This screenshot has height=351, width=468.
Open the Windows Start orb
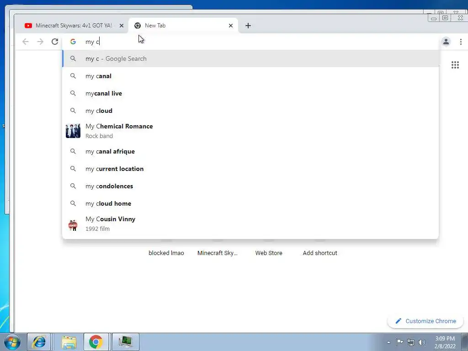12,342
